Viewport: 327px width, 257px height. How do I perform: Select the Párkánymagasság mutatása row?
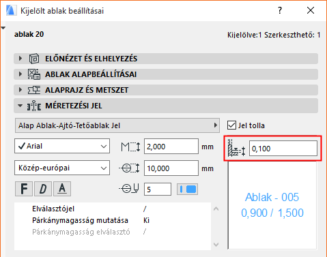[x=113, y=220]
